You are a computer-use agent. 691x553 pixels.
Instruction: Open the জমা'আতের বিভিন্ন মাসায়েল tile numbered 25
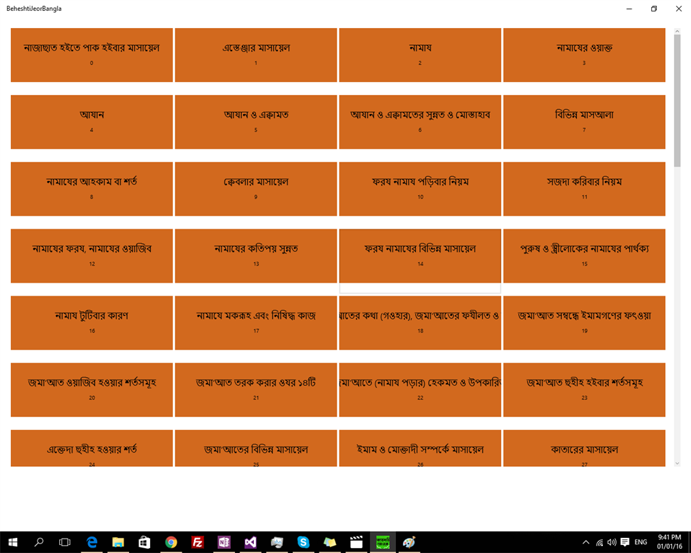point(256,448)
